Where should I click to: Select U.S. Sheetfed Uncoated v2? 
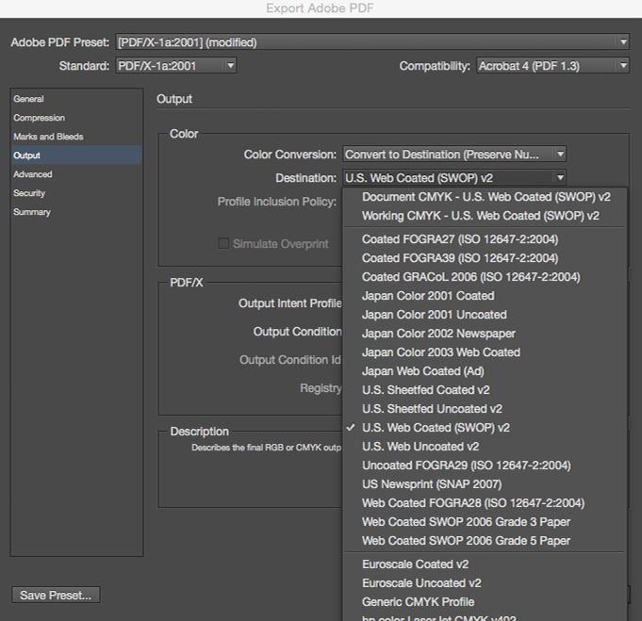coord(485,409)
